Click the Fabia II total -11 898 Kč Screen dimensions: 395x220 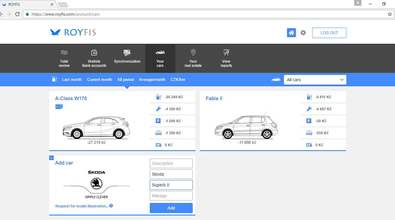point(247,143)
